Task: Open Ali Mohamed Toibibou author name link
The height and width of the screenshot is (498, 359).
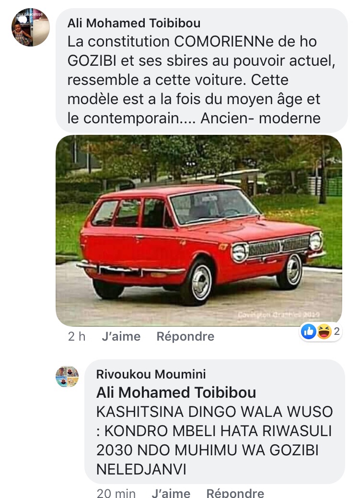Action: pos(134,23)
